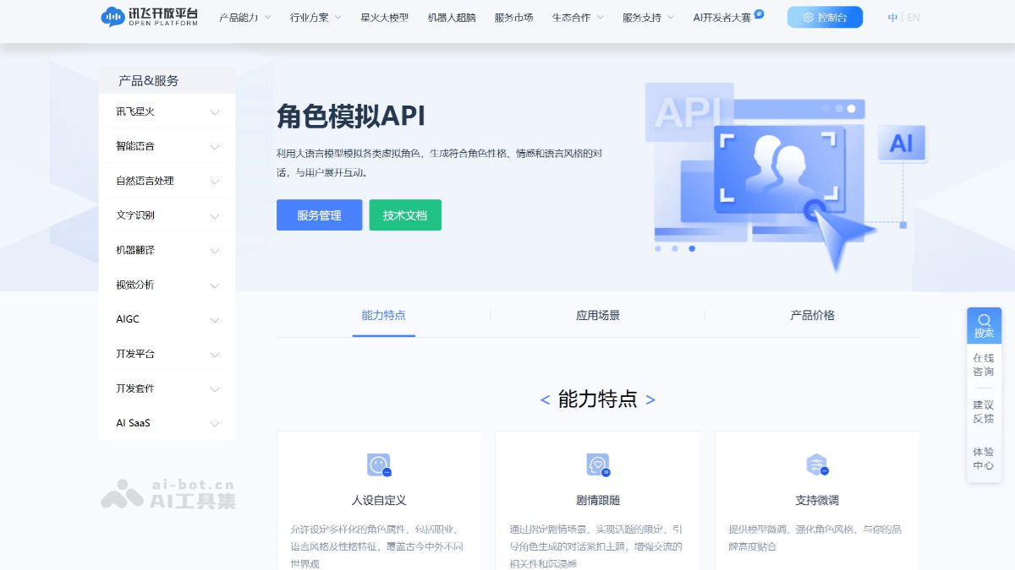Select the 中 language option
This screenshot has width=1015, height=570.
[x=892, y=17]
